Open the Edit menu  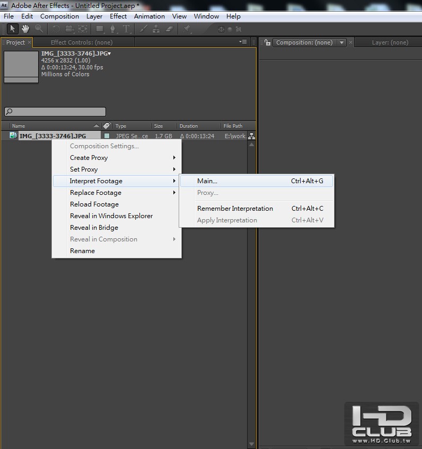[27, 16]
